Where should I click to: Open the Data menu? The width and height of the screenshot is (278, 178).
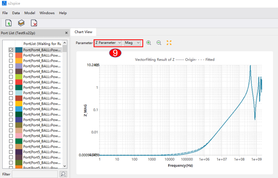[16, 13]
